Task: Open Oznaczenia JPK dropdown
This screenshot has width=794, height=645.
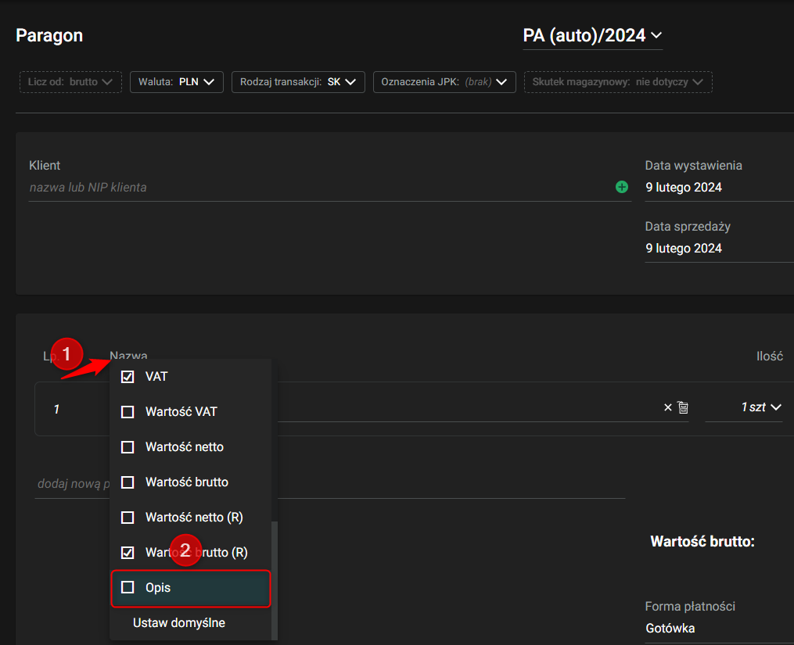Action: pos(444,82)
